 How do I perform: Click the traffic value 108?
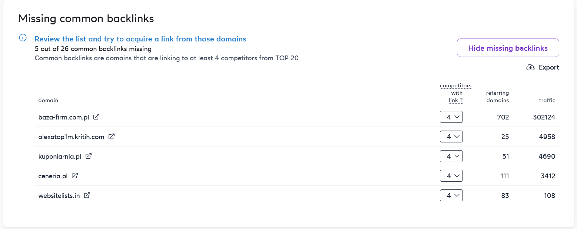pyautogui.click(x=549, y=196)
